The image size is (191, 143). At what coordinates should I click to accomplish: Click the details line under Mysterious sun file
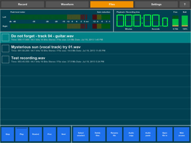[58, 50]
